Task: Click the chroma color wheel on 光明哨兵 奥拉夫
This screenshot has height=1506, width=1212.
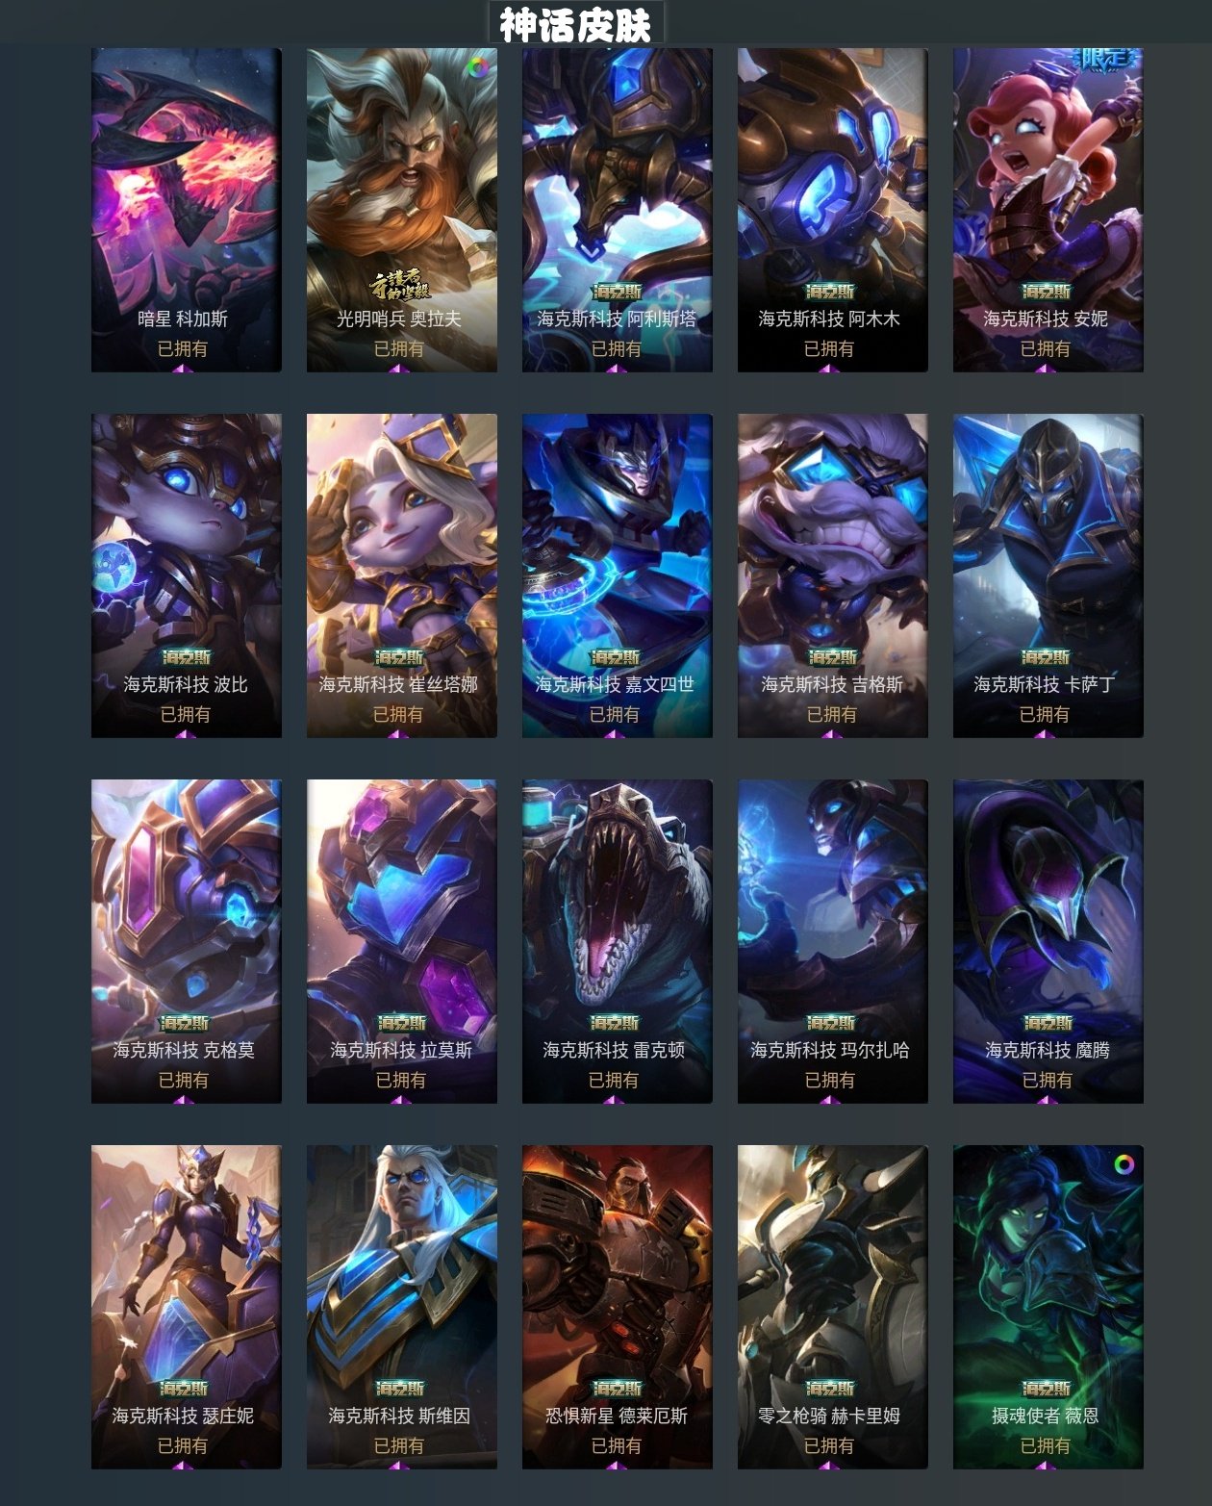Action: coord(477,66)
